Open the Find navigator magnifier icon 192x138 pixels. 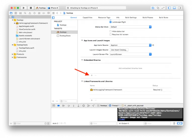click(x=25, y=13)
